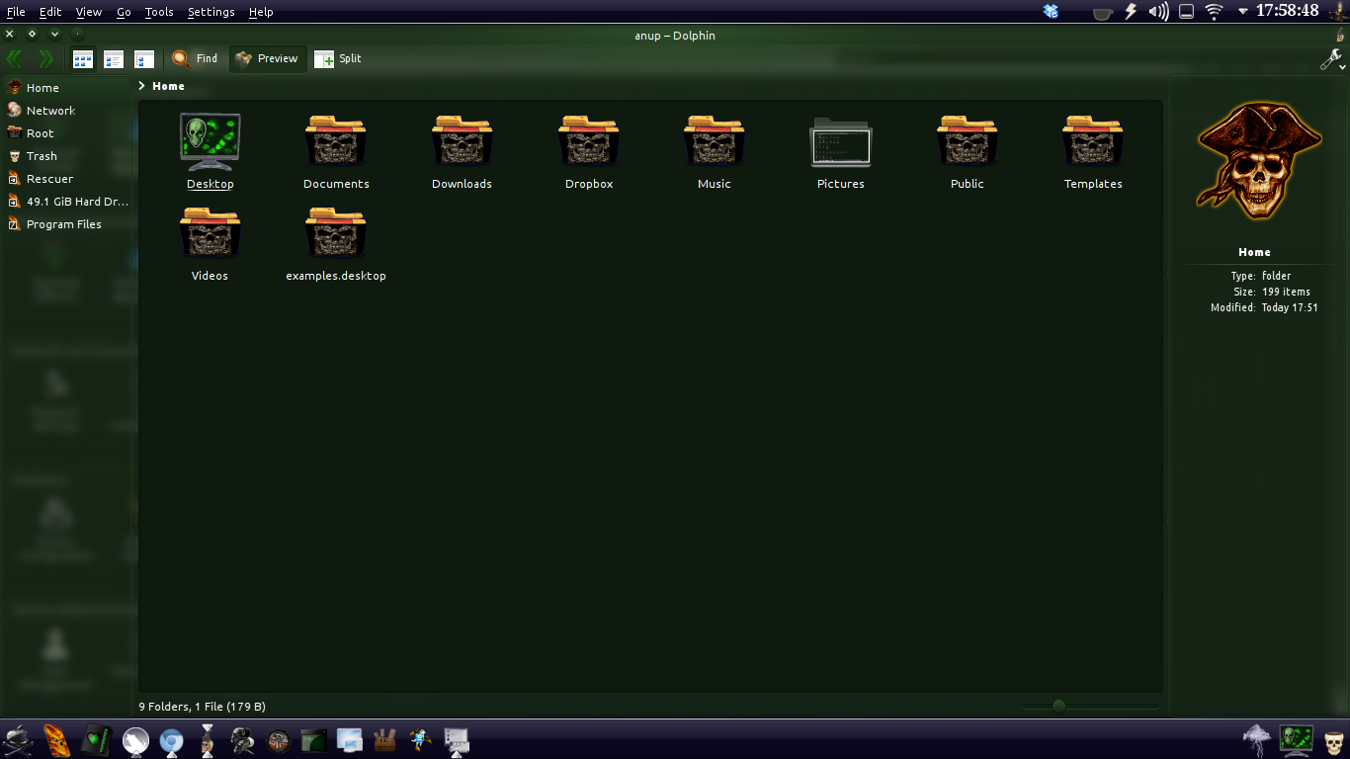Click the status bar text '9 Folders, 1 File (179 B)'
This screenshot has width=1350, height=759.
pos(202,707)
